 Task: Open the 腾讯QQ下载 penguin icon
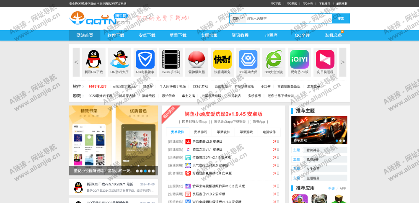pos(93,59)
